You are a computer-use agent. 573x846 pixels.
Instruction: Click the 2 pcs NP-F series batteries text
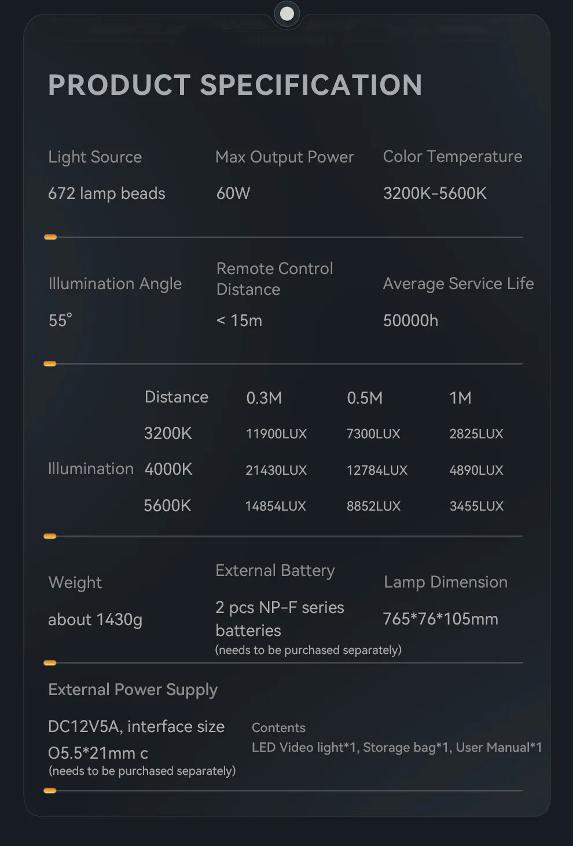point(280,619)
